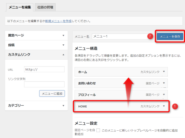Focus the リンク文字列 text field
185x138 pixels.
point(44,84)
